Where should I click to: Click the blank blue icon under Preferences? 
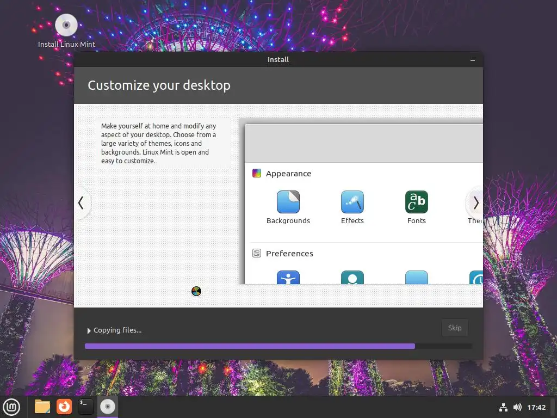[x=416, y=278]
